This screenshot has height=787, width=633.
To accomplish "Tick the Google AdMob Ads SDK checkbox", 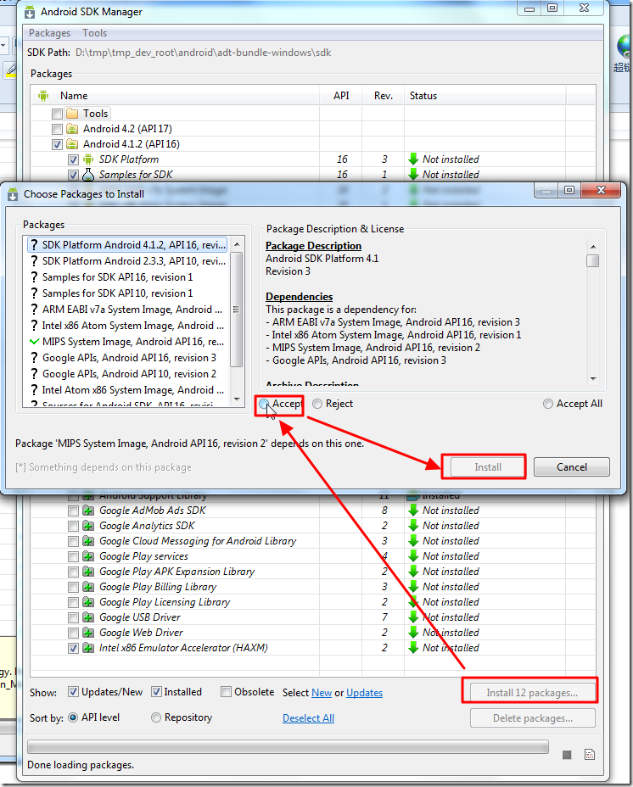I will [73, 511].
